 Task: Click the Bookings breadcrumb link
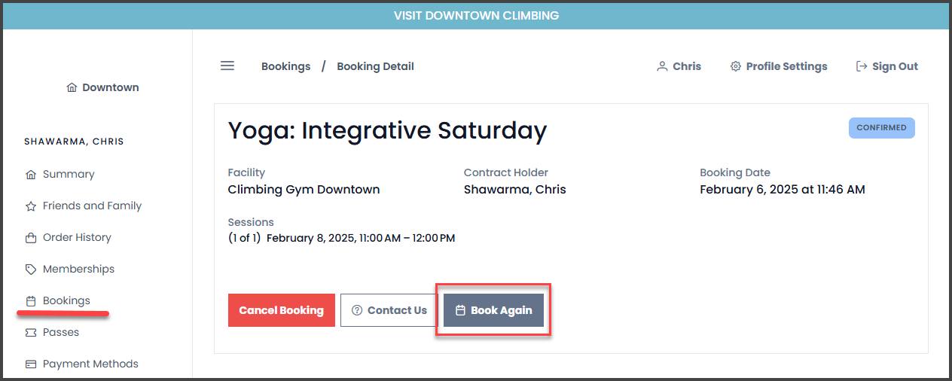coord(286,66)
